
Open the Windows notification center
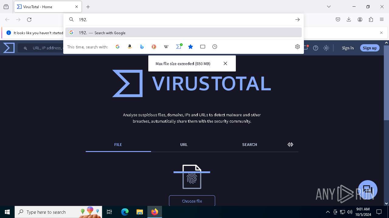click(x=379, y=212)
